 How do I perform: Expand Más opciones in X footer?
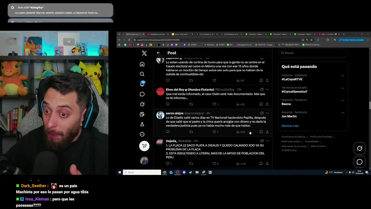click(x=319, y=146)
